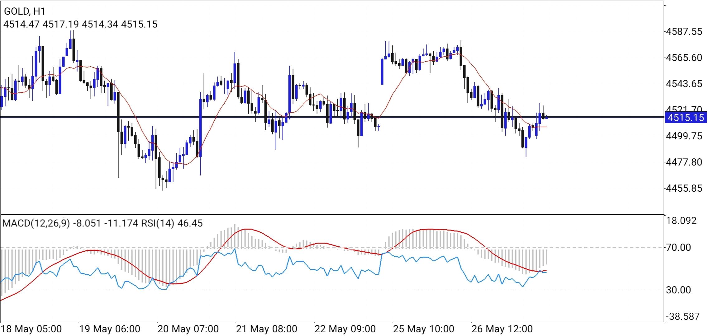The height and width of the screenshot is (336, 714).
Task: Click the OHLC values line under the title
Action: tap(80, 24)
